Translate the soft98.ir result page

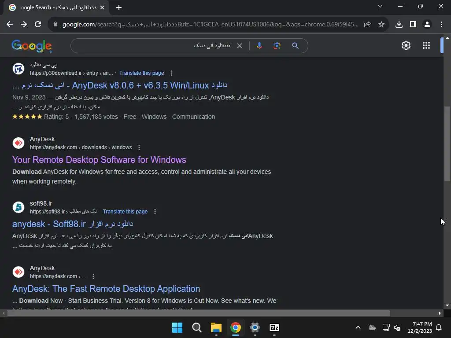125,212
